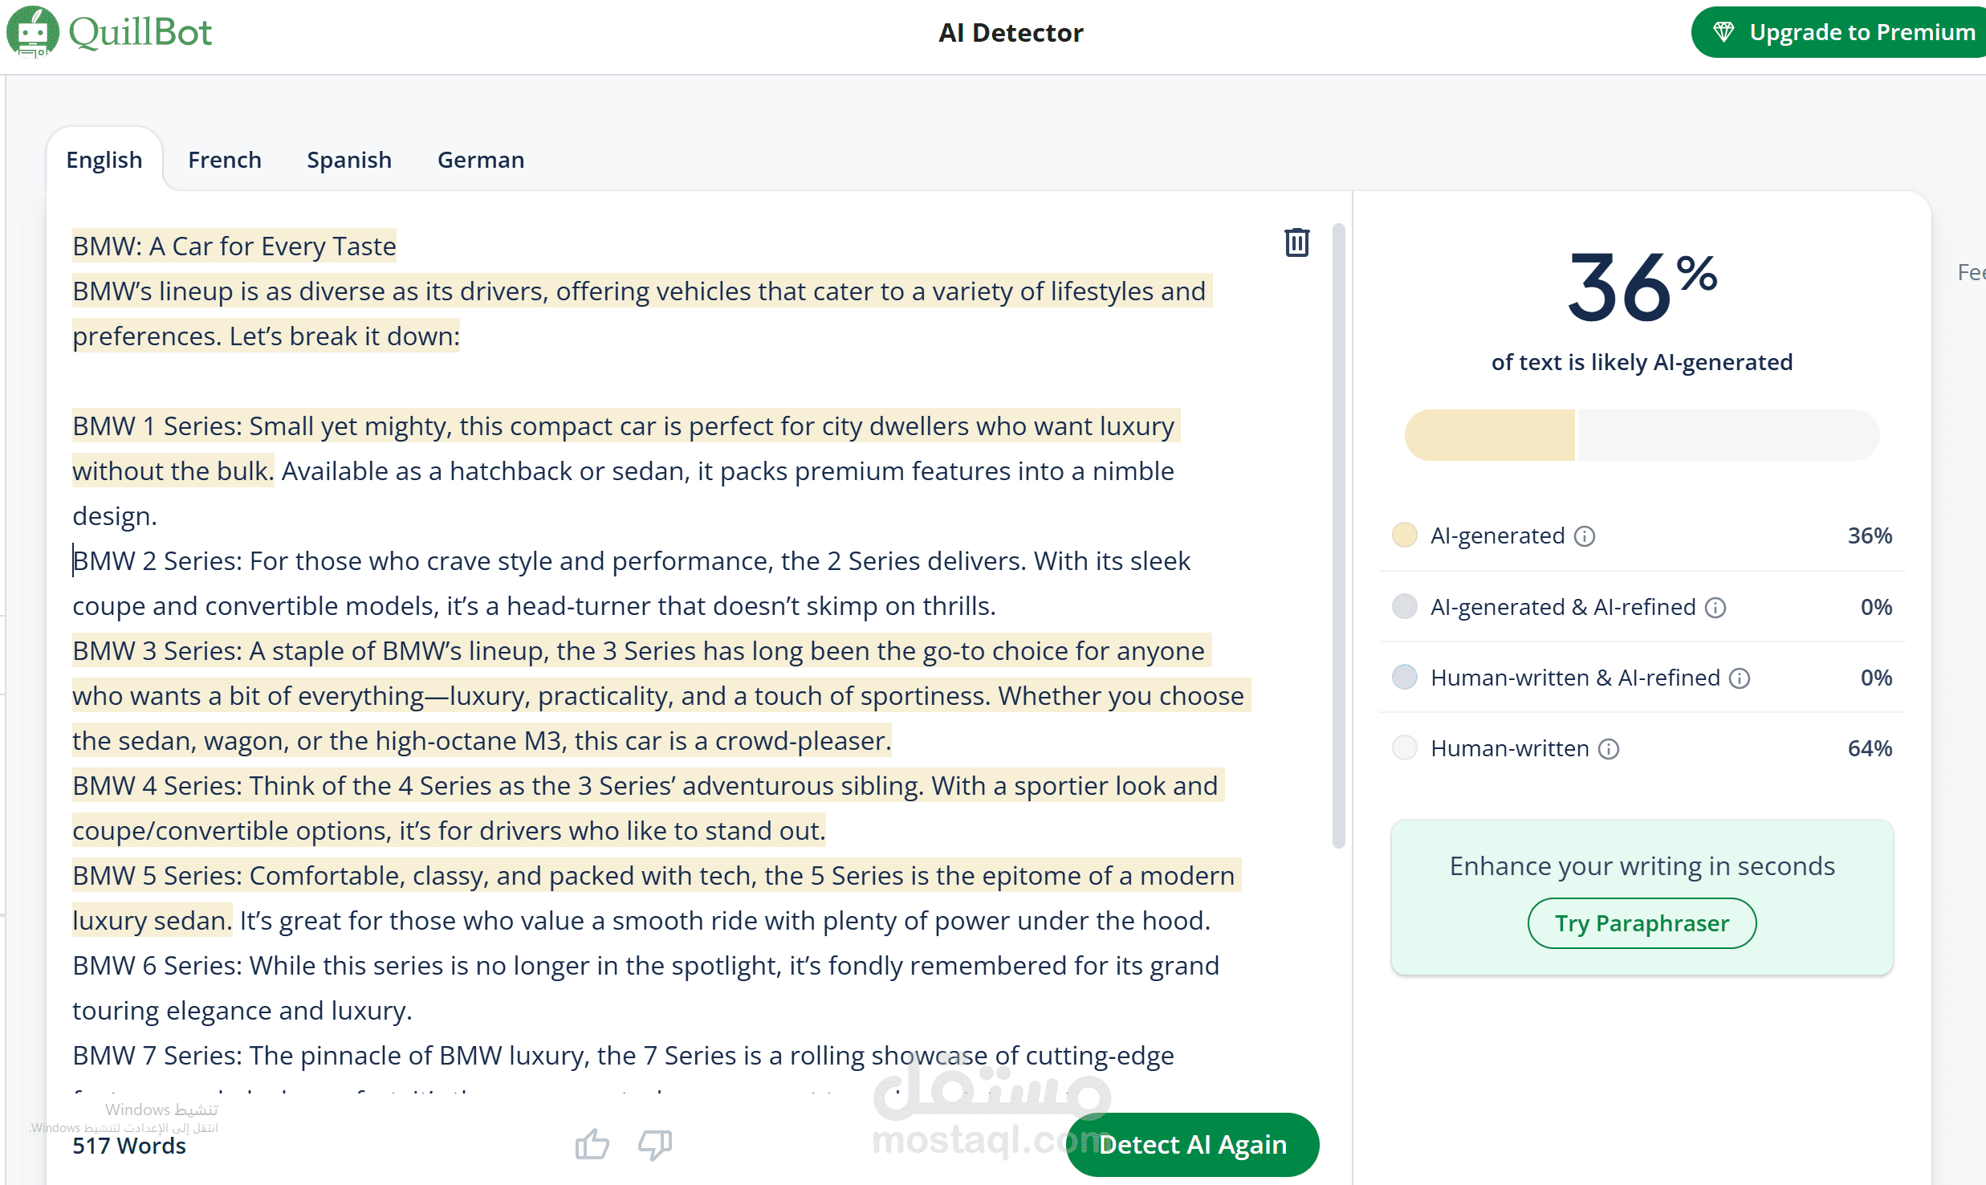
Task: Click the highlighted BMW 3 Series sentence
Action: 661,695
